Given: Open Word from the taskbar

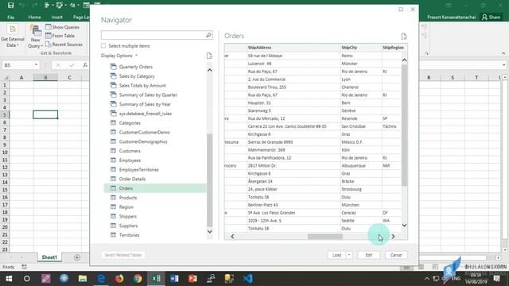Looking at the screenshot, I should [x=174, y=279].
